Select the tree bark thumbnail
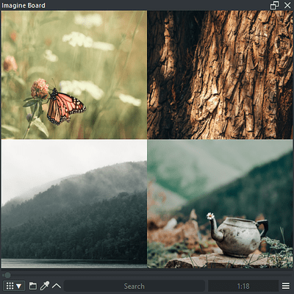Screen dimensions: 294x294 pyautogui.click(x=220, y=75)
